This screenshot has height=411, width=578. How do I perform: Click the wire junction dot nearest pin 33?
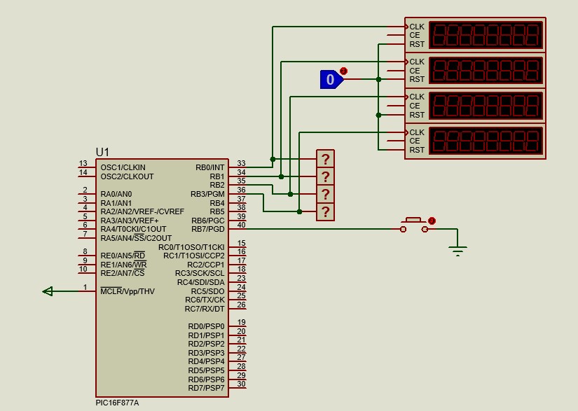tap(273, 159)
